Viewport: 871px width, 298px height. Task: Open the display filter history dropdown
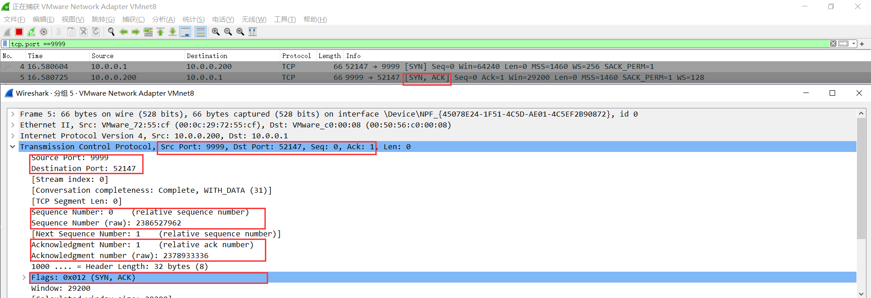[x=854, y=44]
